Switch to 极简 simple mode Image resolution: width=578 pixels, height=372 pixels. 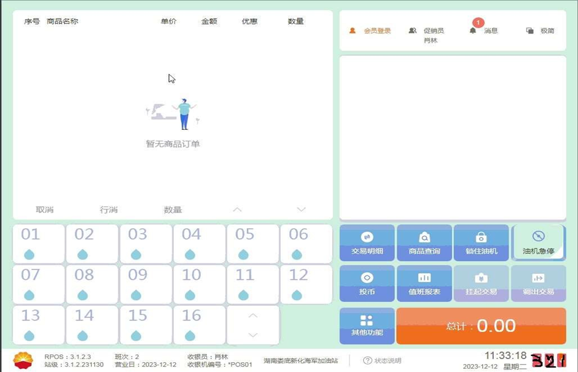click(541, 31)
